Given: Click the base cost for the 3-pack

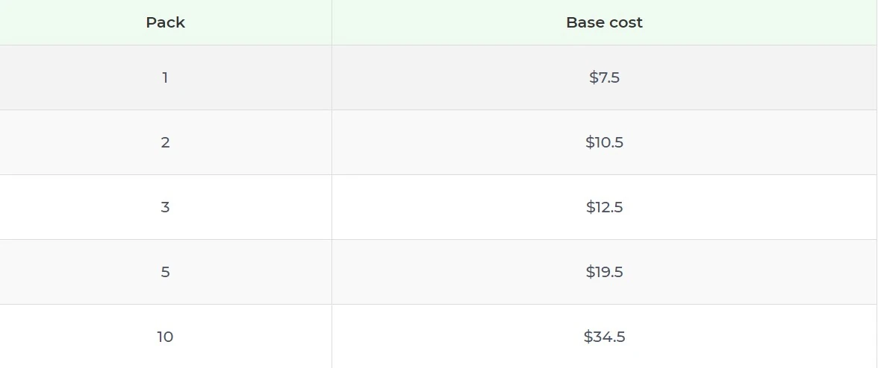Looking at the screenshot, I should tap(604, 207).
